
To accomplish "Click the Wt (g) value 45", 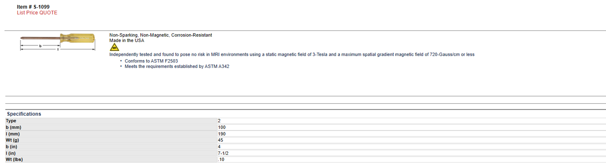I will pyautogui.click(x=220, y=140).
